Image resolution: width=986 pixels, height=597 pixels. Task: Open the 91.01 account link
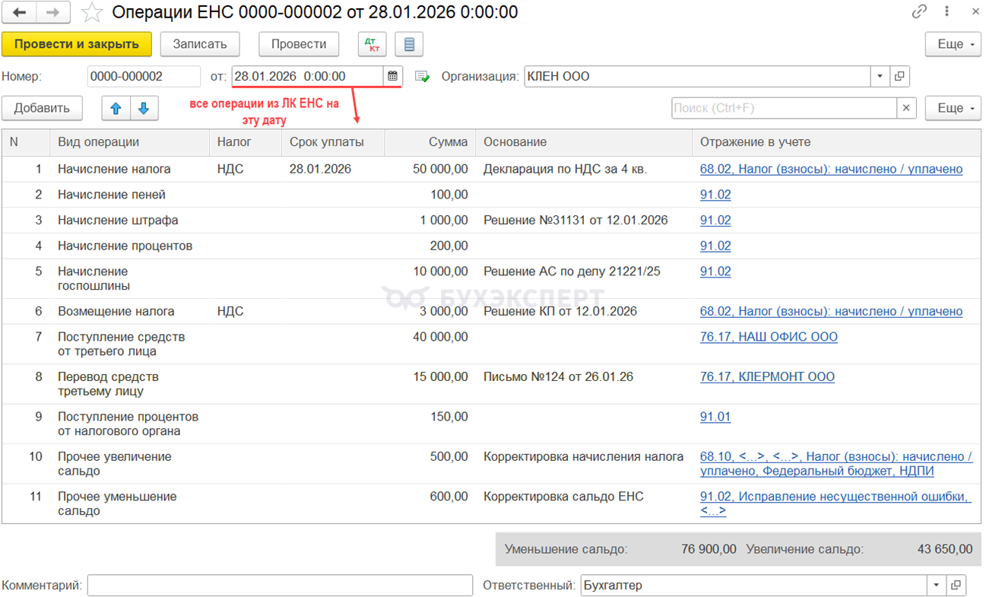[715, 417]
